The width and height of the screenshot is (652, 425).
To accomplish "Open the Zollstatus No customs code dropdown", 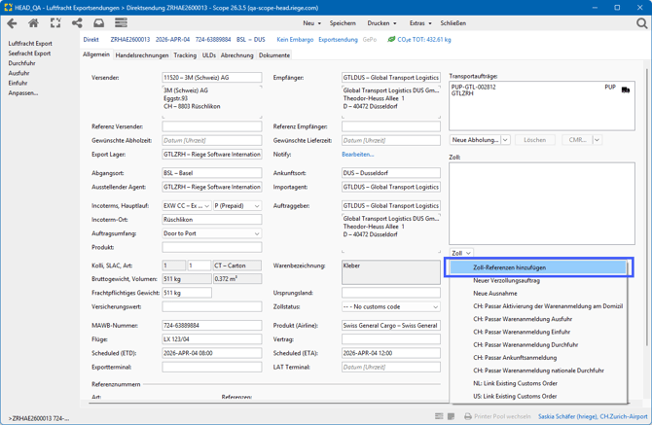I will click(x=435, y=307).
